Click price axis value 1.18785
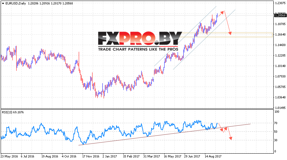 pos(280,24)
